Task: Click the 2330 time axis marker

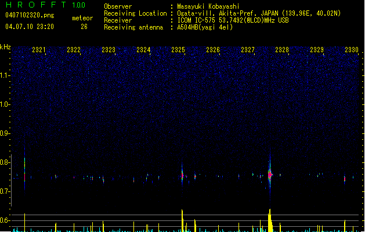Action: coord(352,50)
